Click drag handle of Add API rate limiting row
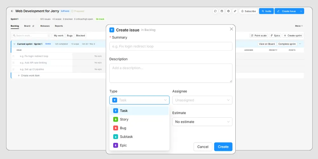The width and height of the screenshot is (318, 159). pos(13,63)
